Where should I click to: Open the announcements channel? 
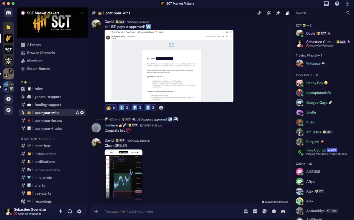tap(52, 169)
